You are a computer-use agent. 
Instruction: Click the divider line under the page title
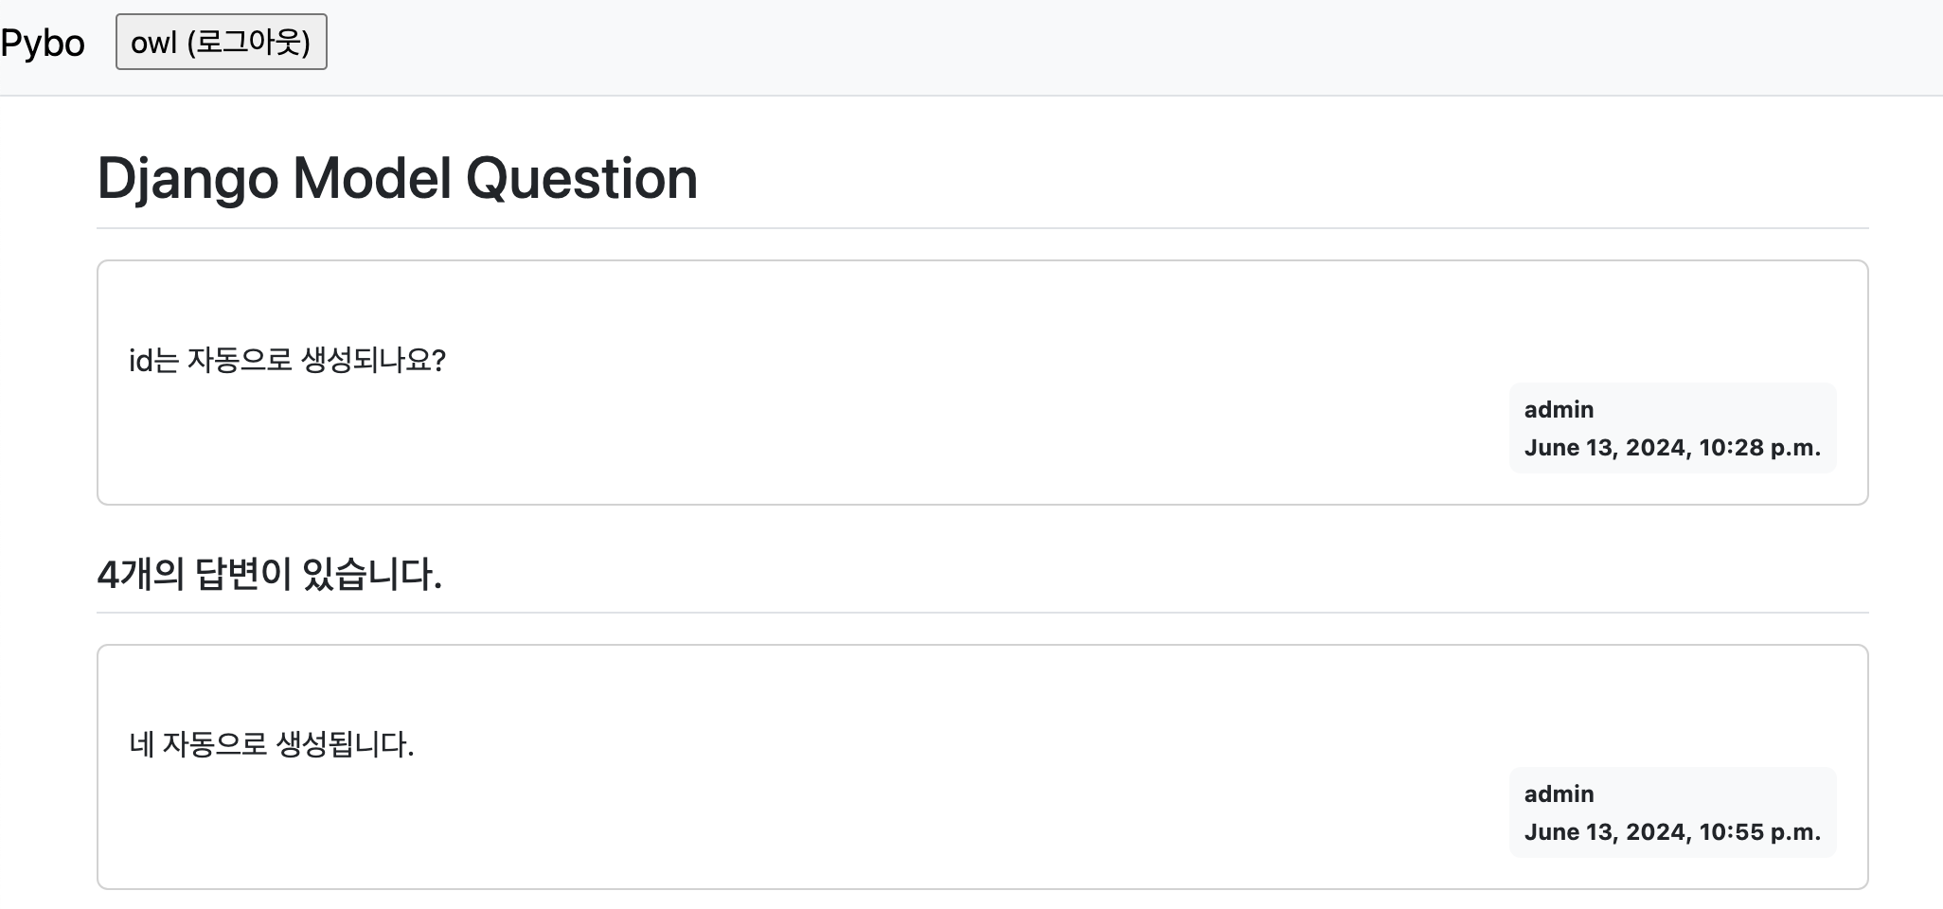(982, 228)
